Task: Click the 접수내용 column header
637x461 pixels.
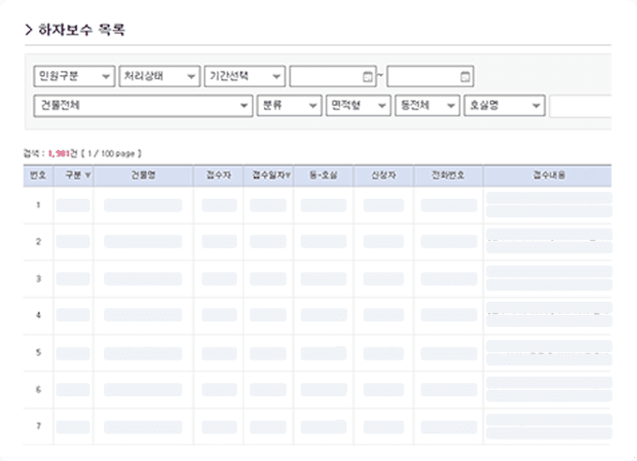Action: [548, 175]
